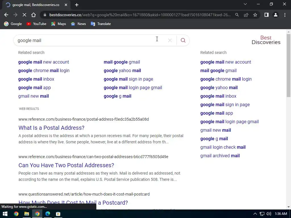This screenshot has width=291, height=218.
Task: Open 'Can You Have Two Postal Addresses?' result
Action: pos(66,165)
